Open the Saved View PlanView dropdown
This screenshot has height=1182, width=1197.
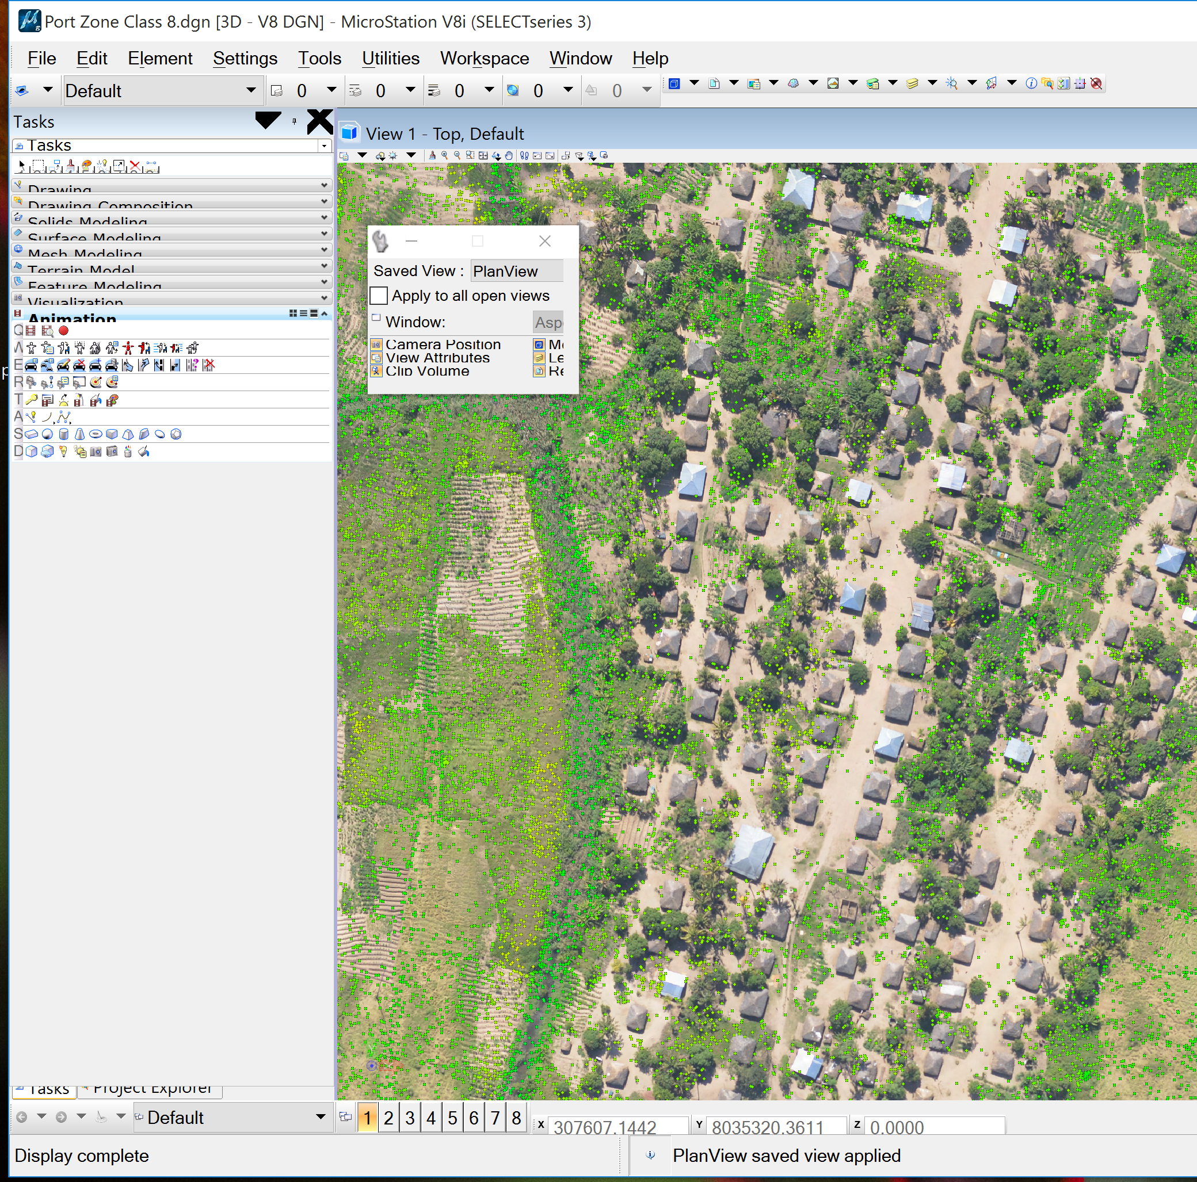coord(516,271)
